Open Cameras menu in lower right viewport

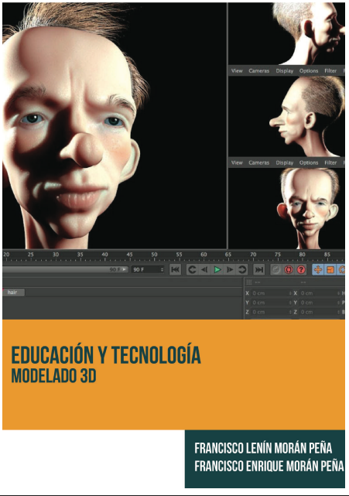coord(258,162)
